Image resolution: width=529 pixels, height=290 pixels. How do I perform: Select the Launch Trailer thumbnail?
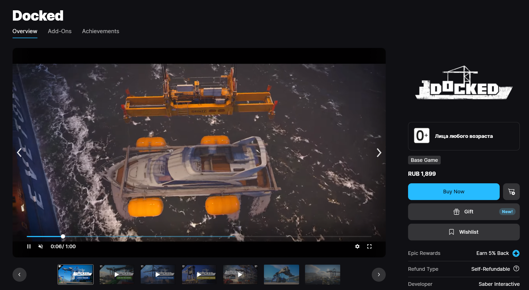(75, 274)
